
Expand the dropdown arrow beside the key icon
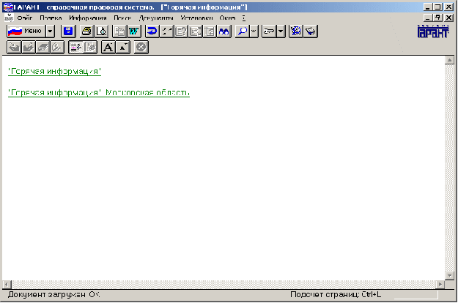pyautogui.click(x=281, y=31)
